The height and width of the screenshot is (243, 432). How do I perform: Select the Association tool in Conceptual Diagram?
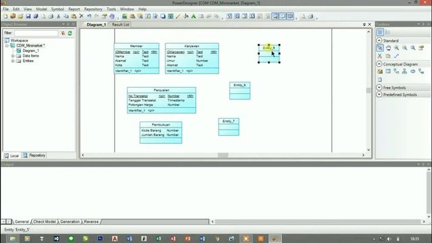tap(412, 72)
